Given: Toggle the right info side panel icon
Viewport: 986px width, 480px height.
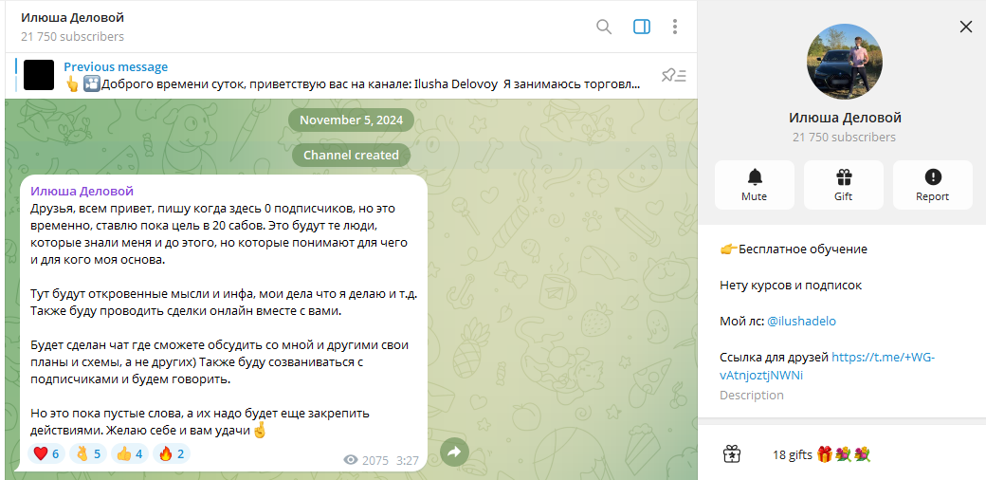Looking at the screenshot, I should tap(642, 27).
